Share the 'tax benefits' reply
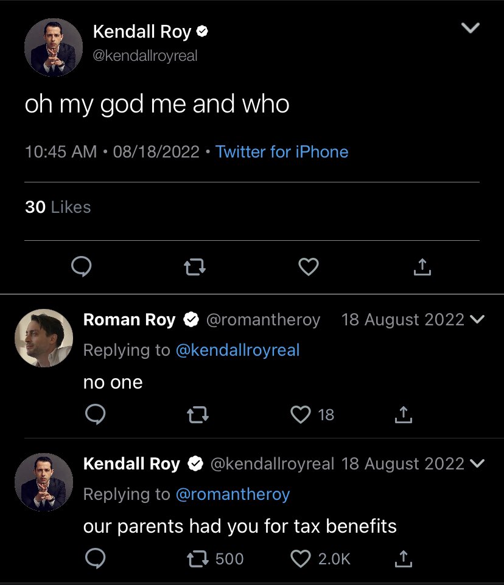The width and height of the screenshot is (504, 585). point(402,558)
